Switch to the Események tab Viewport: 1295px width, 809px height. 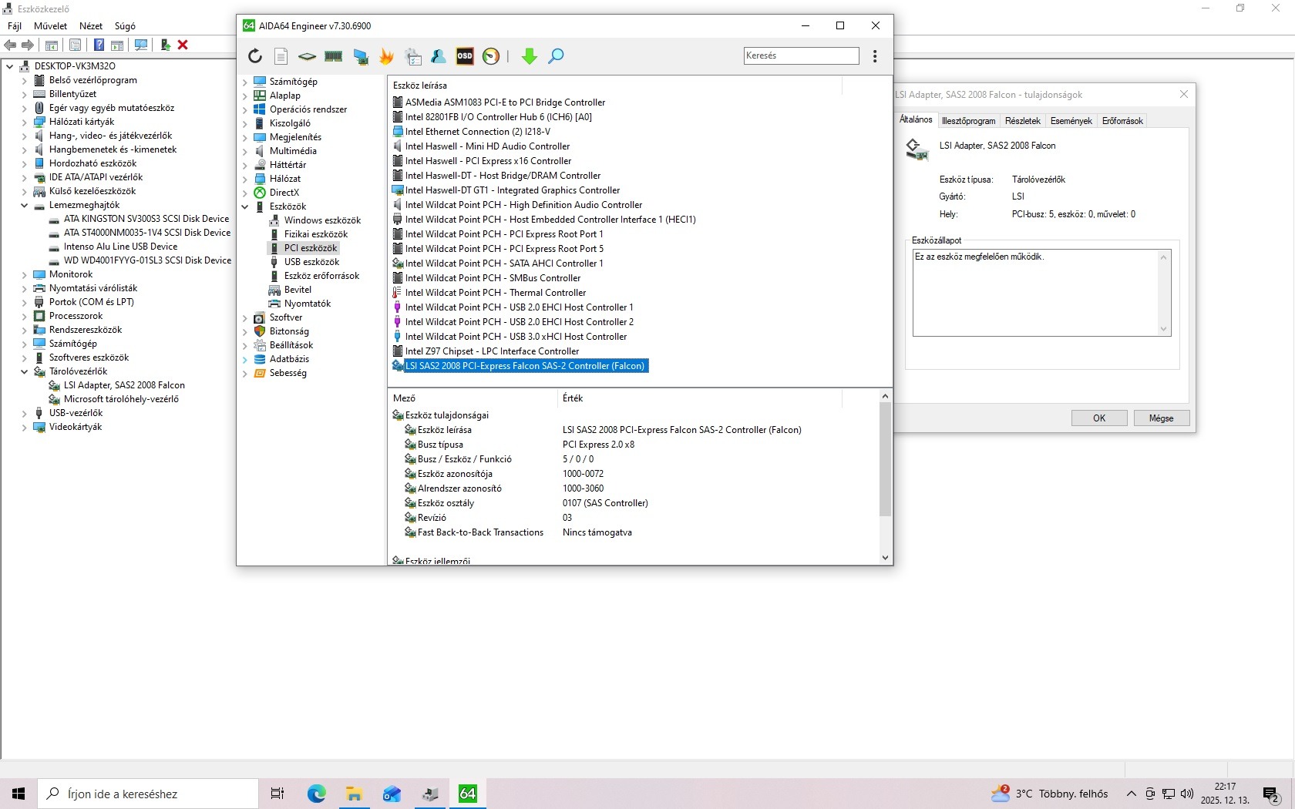click(x=1071, y=121)
